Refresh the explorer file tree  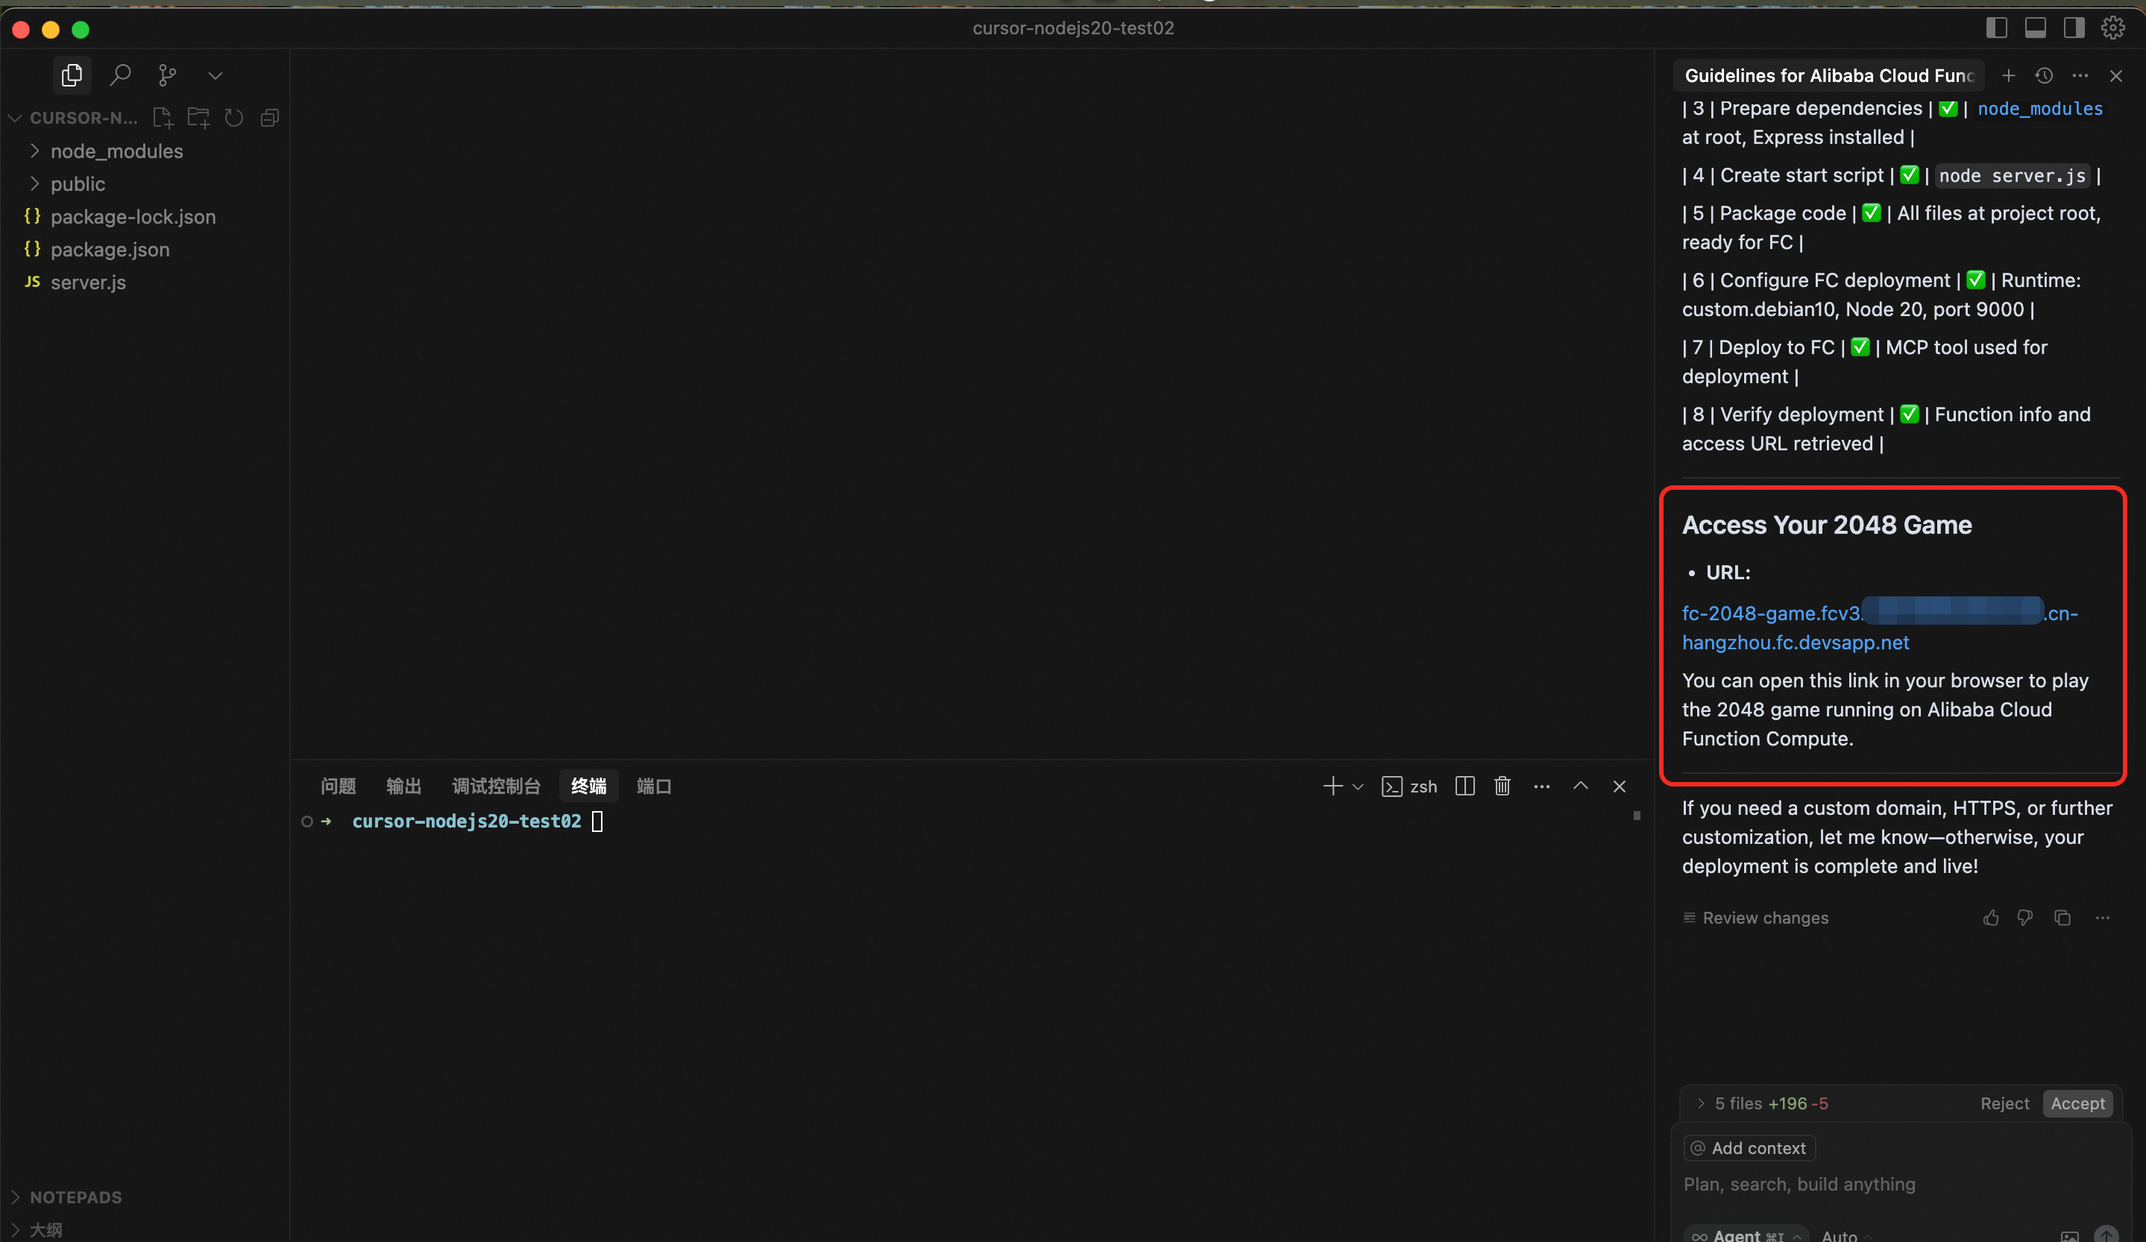234,118
